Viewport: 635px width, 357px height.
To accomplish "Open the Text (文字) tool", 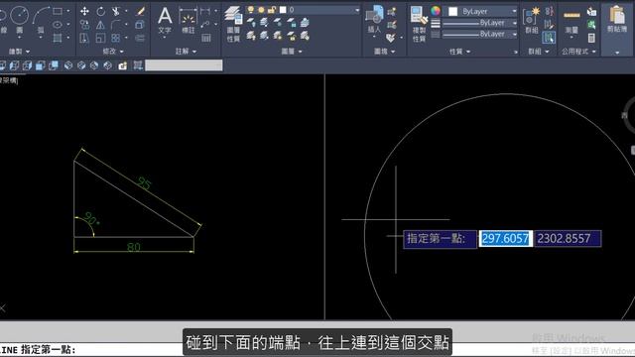I will [165, 20].
